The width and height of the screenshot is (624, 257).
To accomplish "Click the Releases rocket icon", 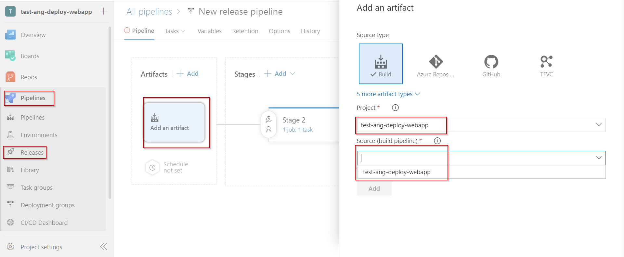I will pyautogui.click(x=10, y=152).
